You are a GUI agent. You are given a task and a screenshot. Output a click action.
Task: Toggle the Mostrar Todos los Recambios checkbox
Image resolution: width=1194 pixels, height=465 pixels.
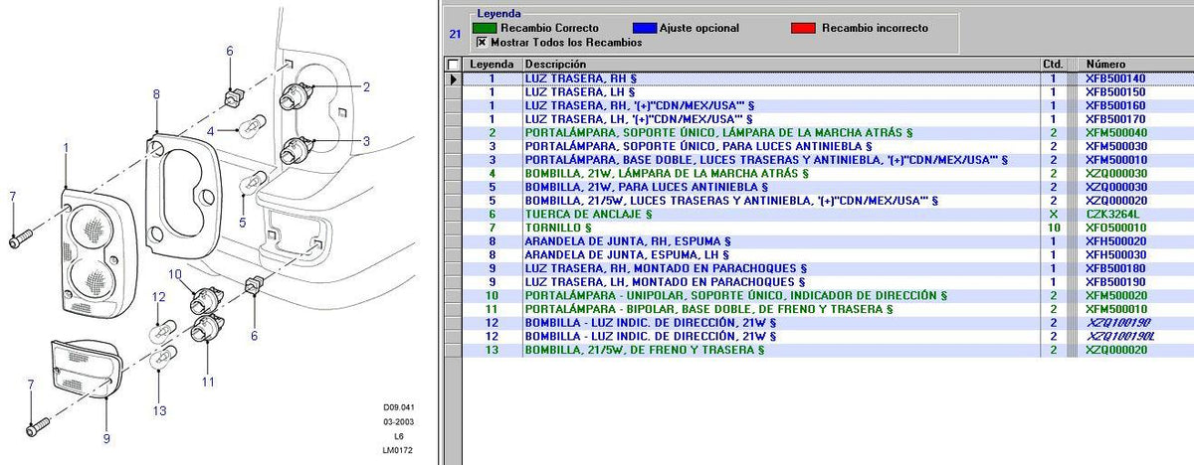(x=483, y=43)
